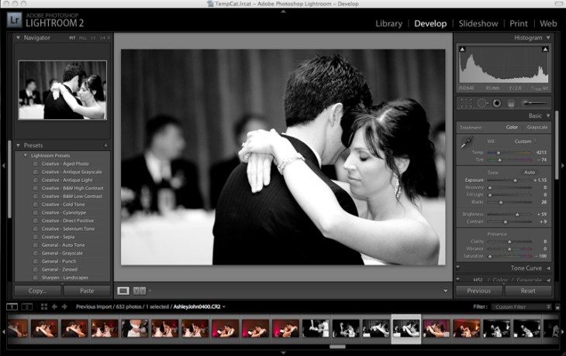Click the Copy... button

click(38, 291)
